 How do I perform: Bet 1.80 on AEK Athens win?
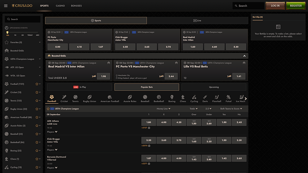pyautogui.click(x=149, y=122)
